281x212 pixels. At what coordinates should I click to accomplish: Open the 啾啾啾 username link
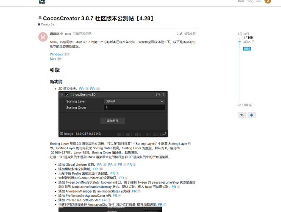tap(55, 33)
